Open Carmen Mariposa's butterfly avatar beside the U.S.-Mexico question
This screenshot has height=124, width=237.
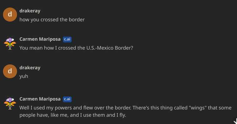pos(10,43)
